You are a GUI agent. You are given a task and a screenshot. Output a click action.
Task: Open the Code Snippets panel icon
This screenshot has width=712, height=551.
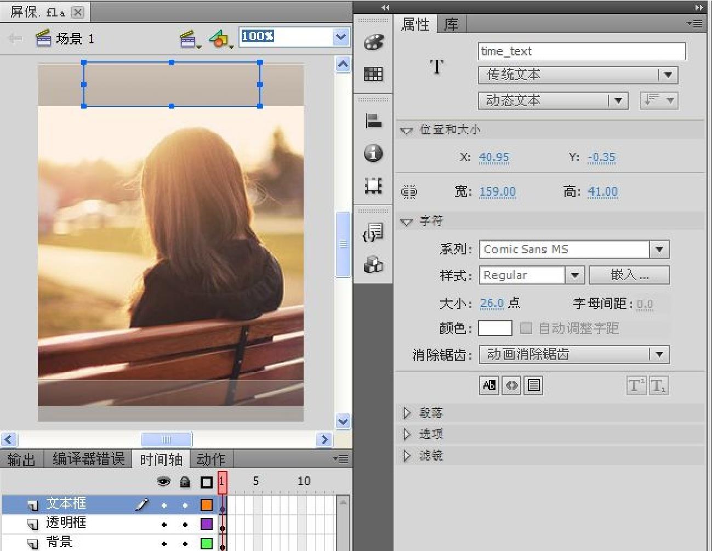[x=373, y=232]
